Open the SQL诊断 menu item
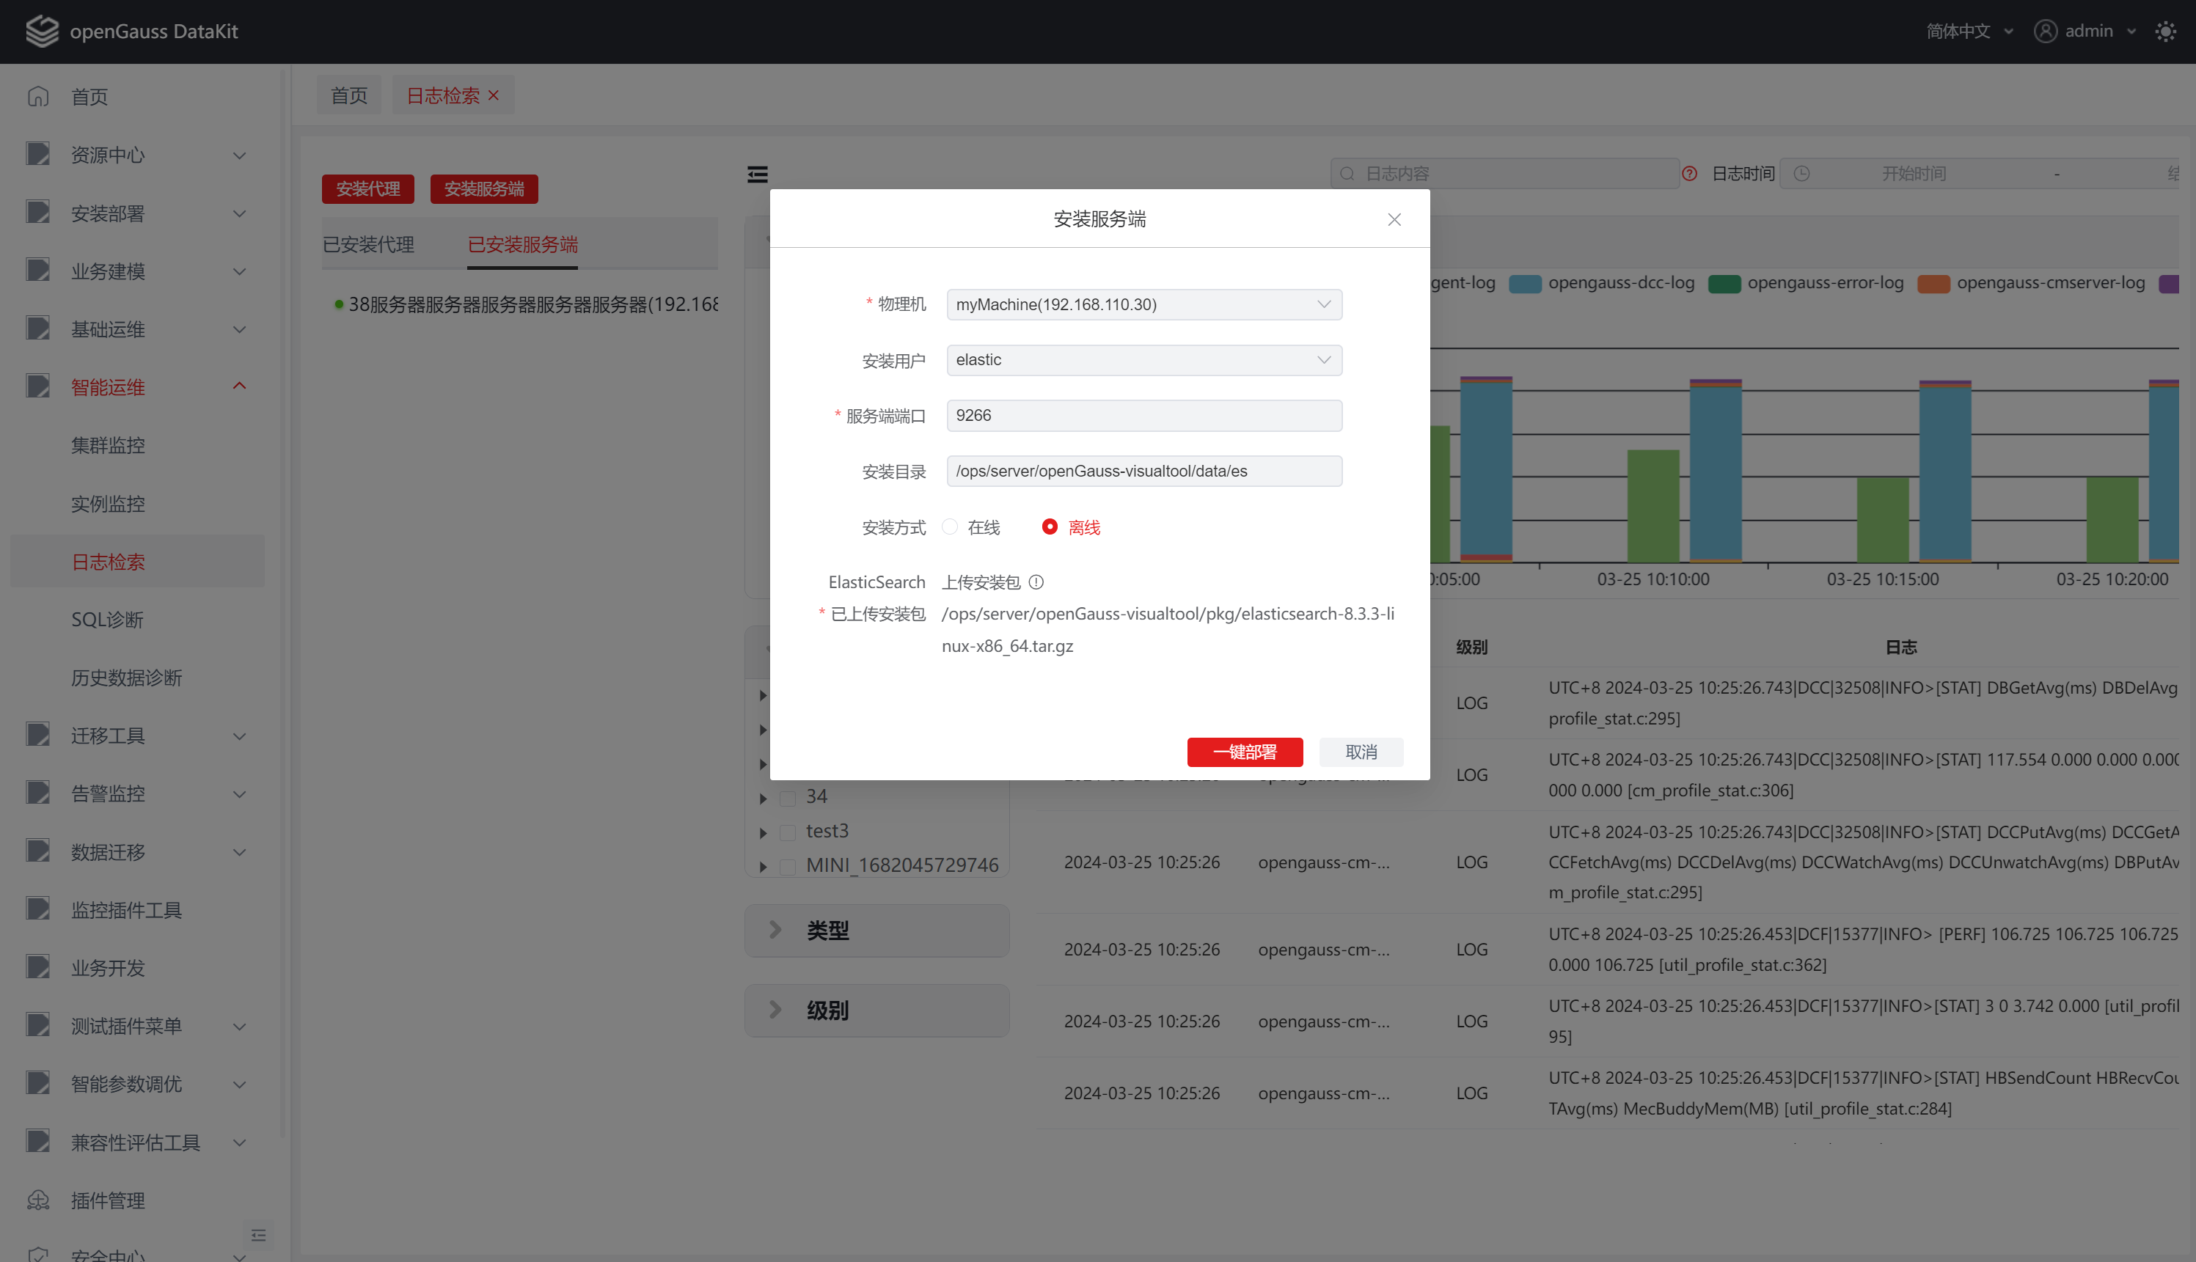Image resolution: width=2196 pixels, height=1262 pixels. tap(108, 620)
